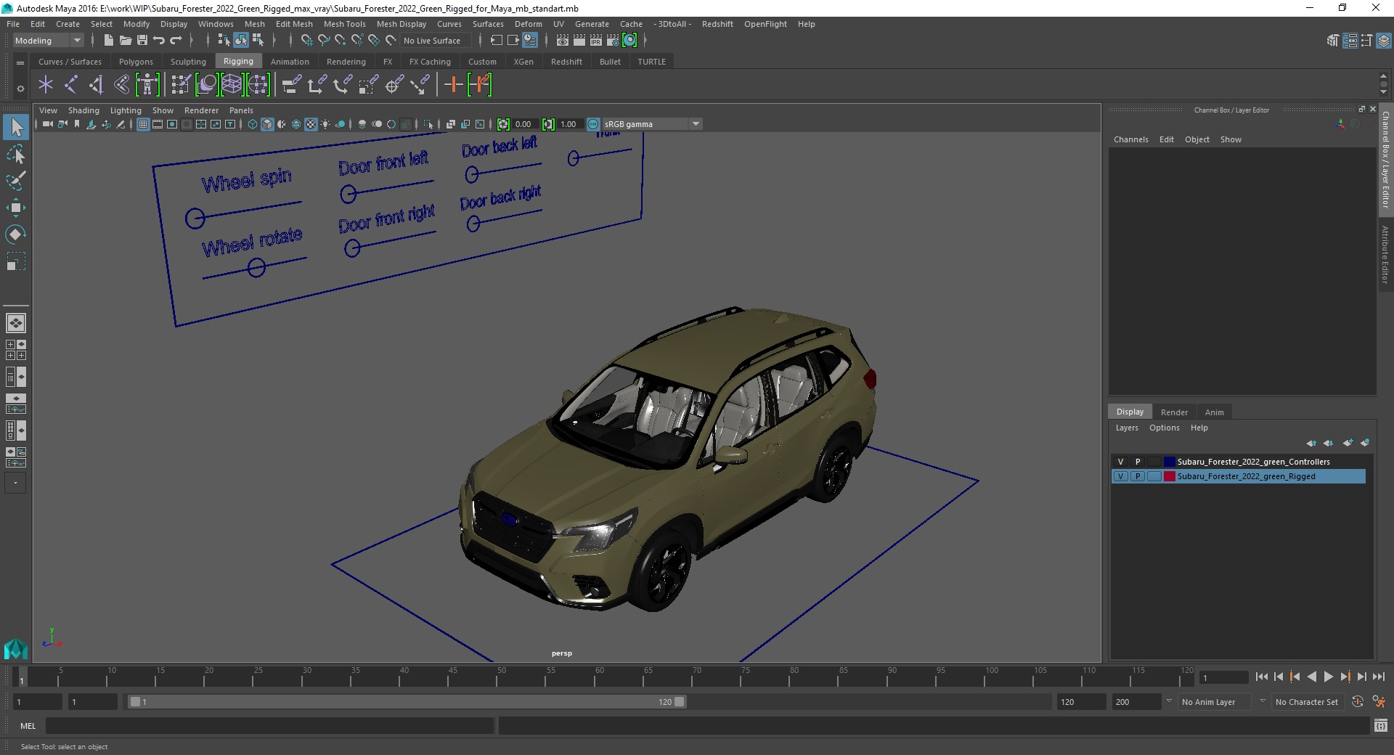
Task: Open shelf options gear menu
Action: 20,89
